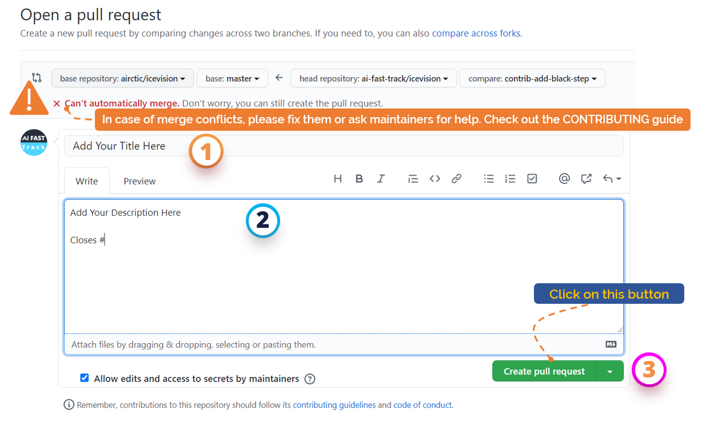Open the compare branch dropdown
702x430 pixels.
coord(532,78)
